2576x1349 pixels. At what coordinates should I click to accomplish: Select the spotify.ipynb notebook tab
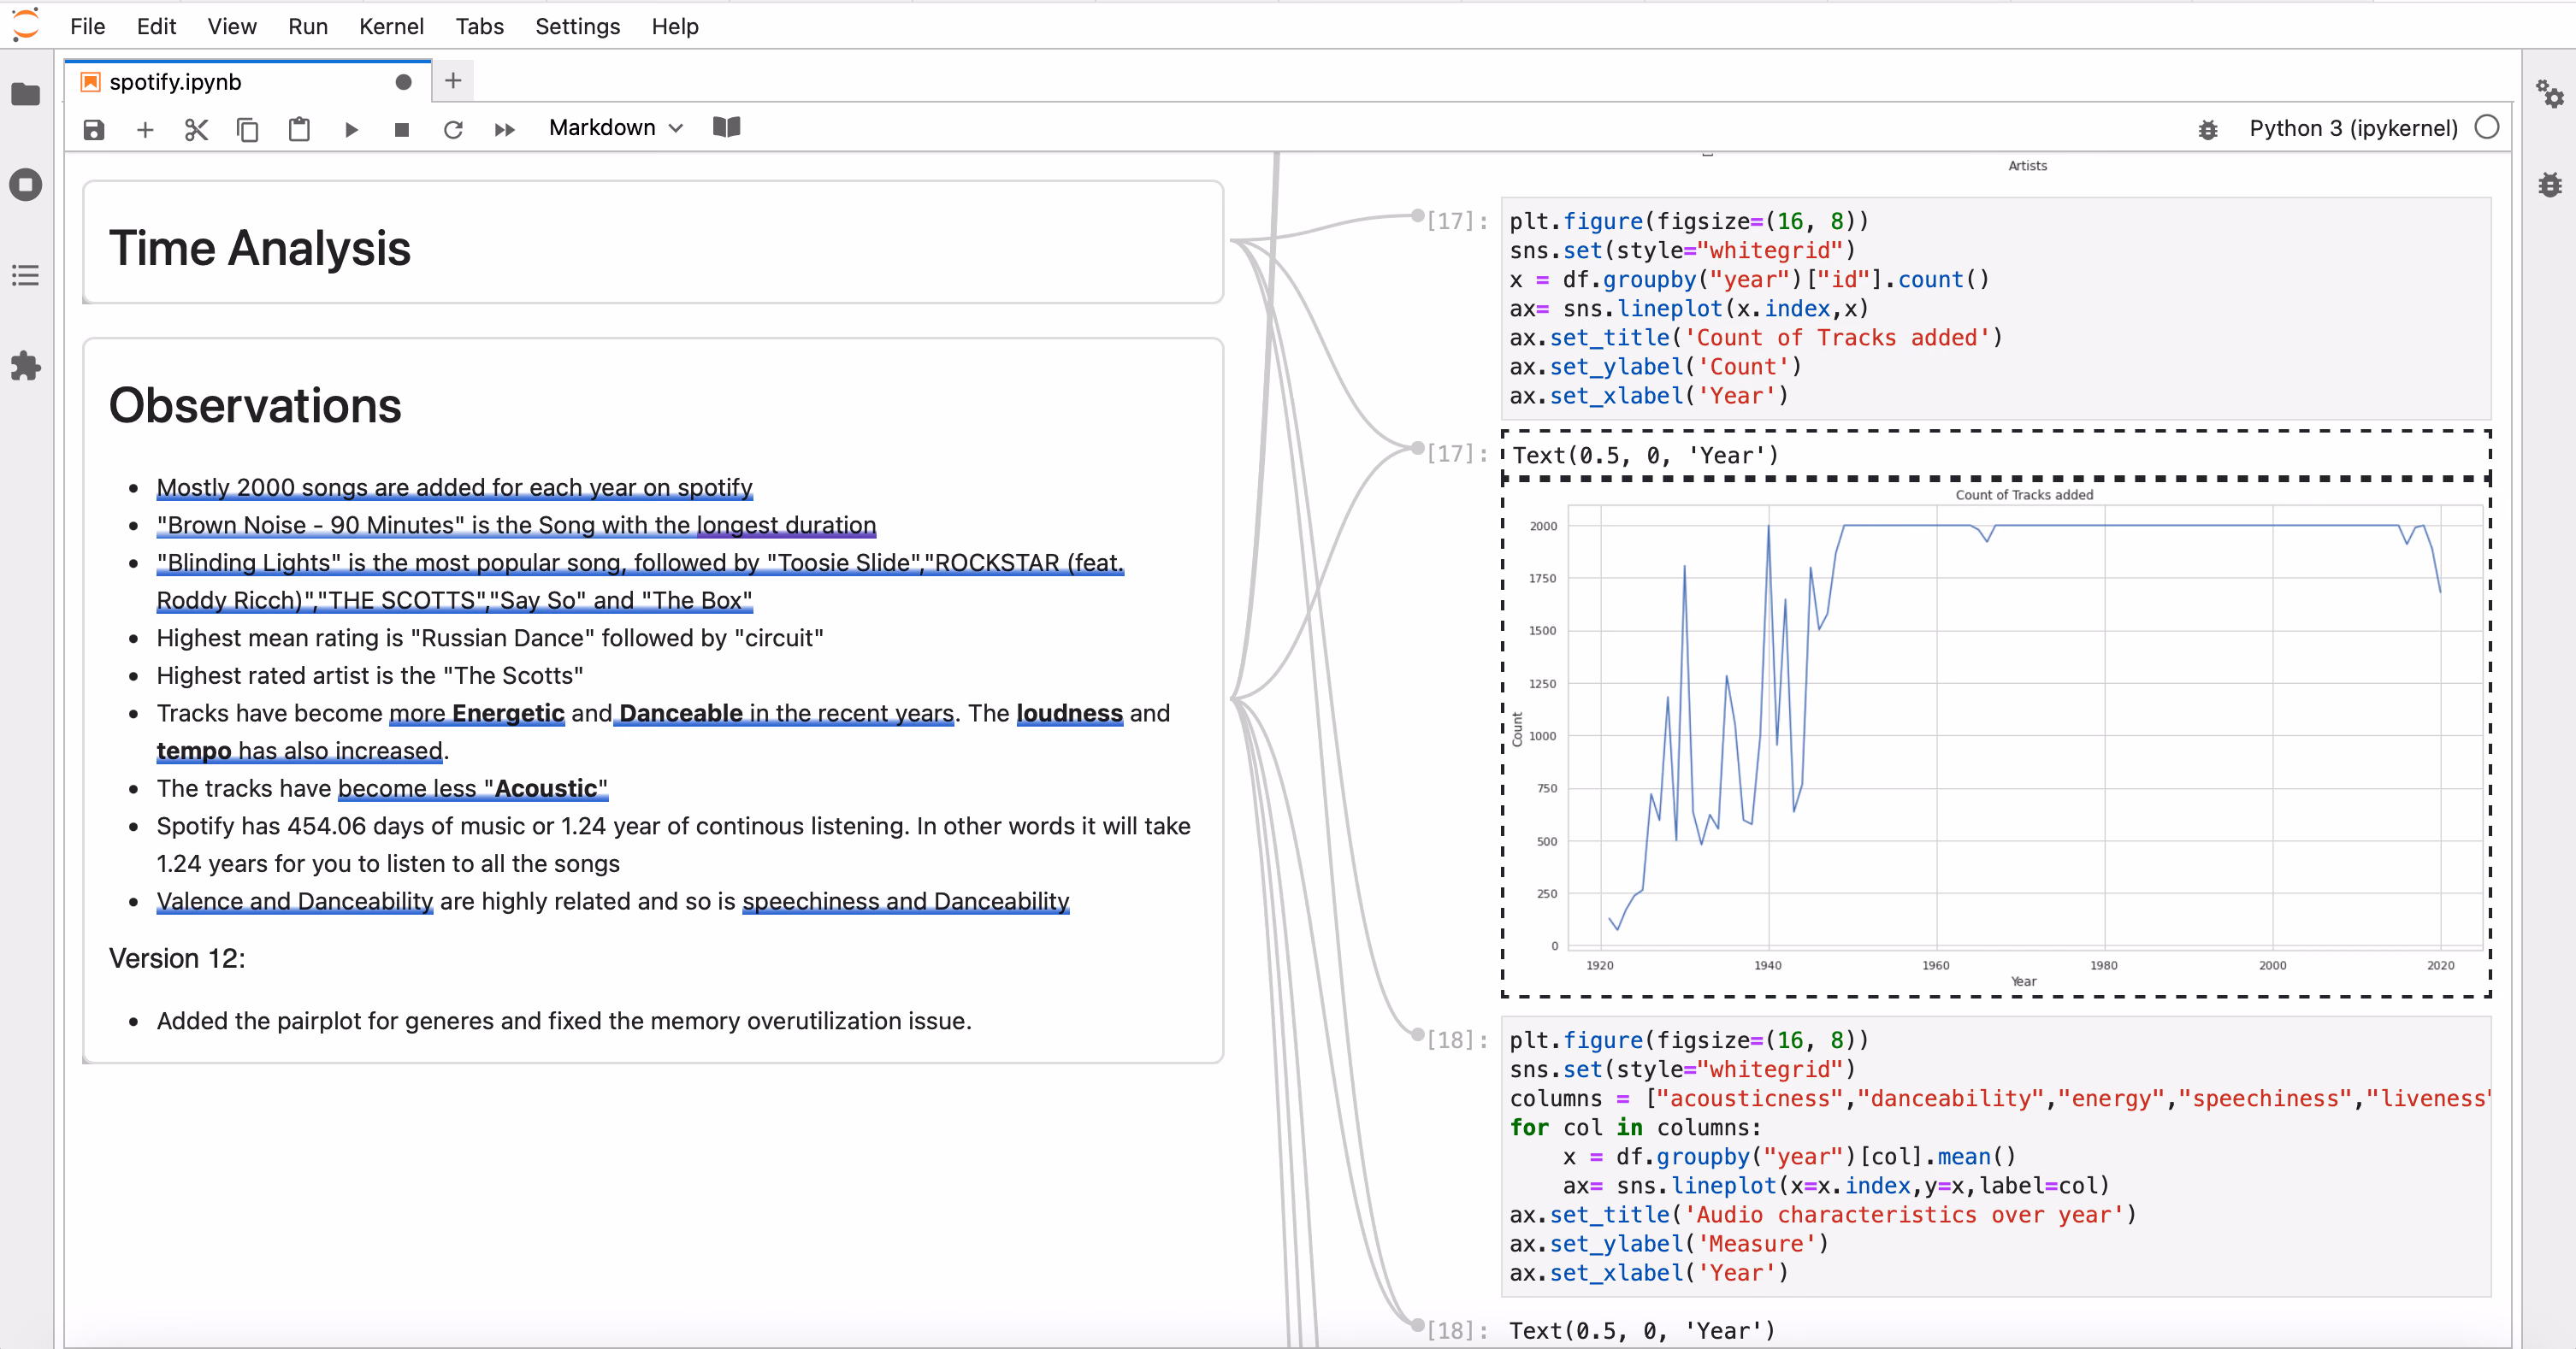click(248, 82)
